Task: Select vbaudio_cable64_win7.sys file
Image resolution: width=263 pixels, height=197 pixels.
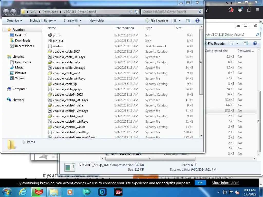Action: point(70,121)
